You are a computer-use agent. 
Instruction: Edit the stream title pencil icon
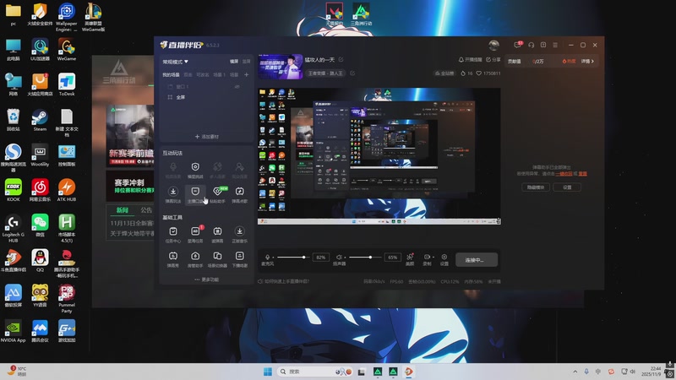click(x=341, y=59)
